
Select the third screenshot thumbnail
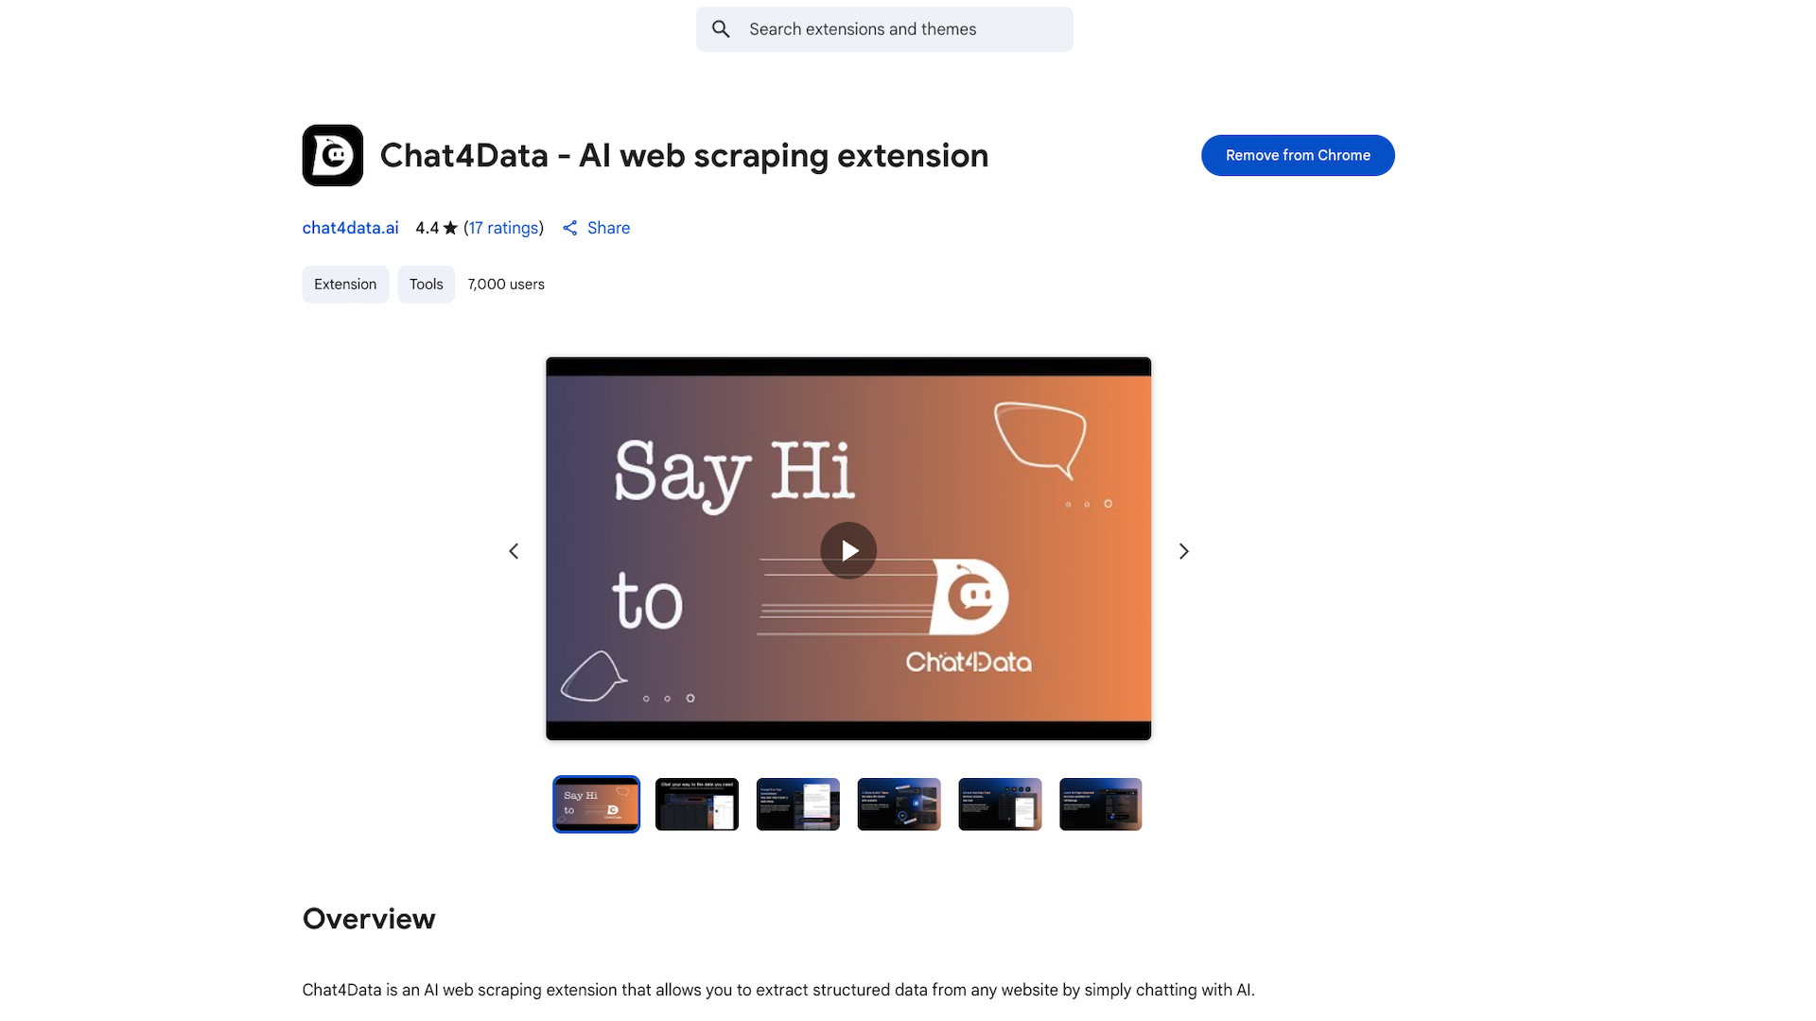pos(798,805)
